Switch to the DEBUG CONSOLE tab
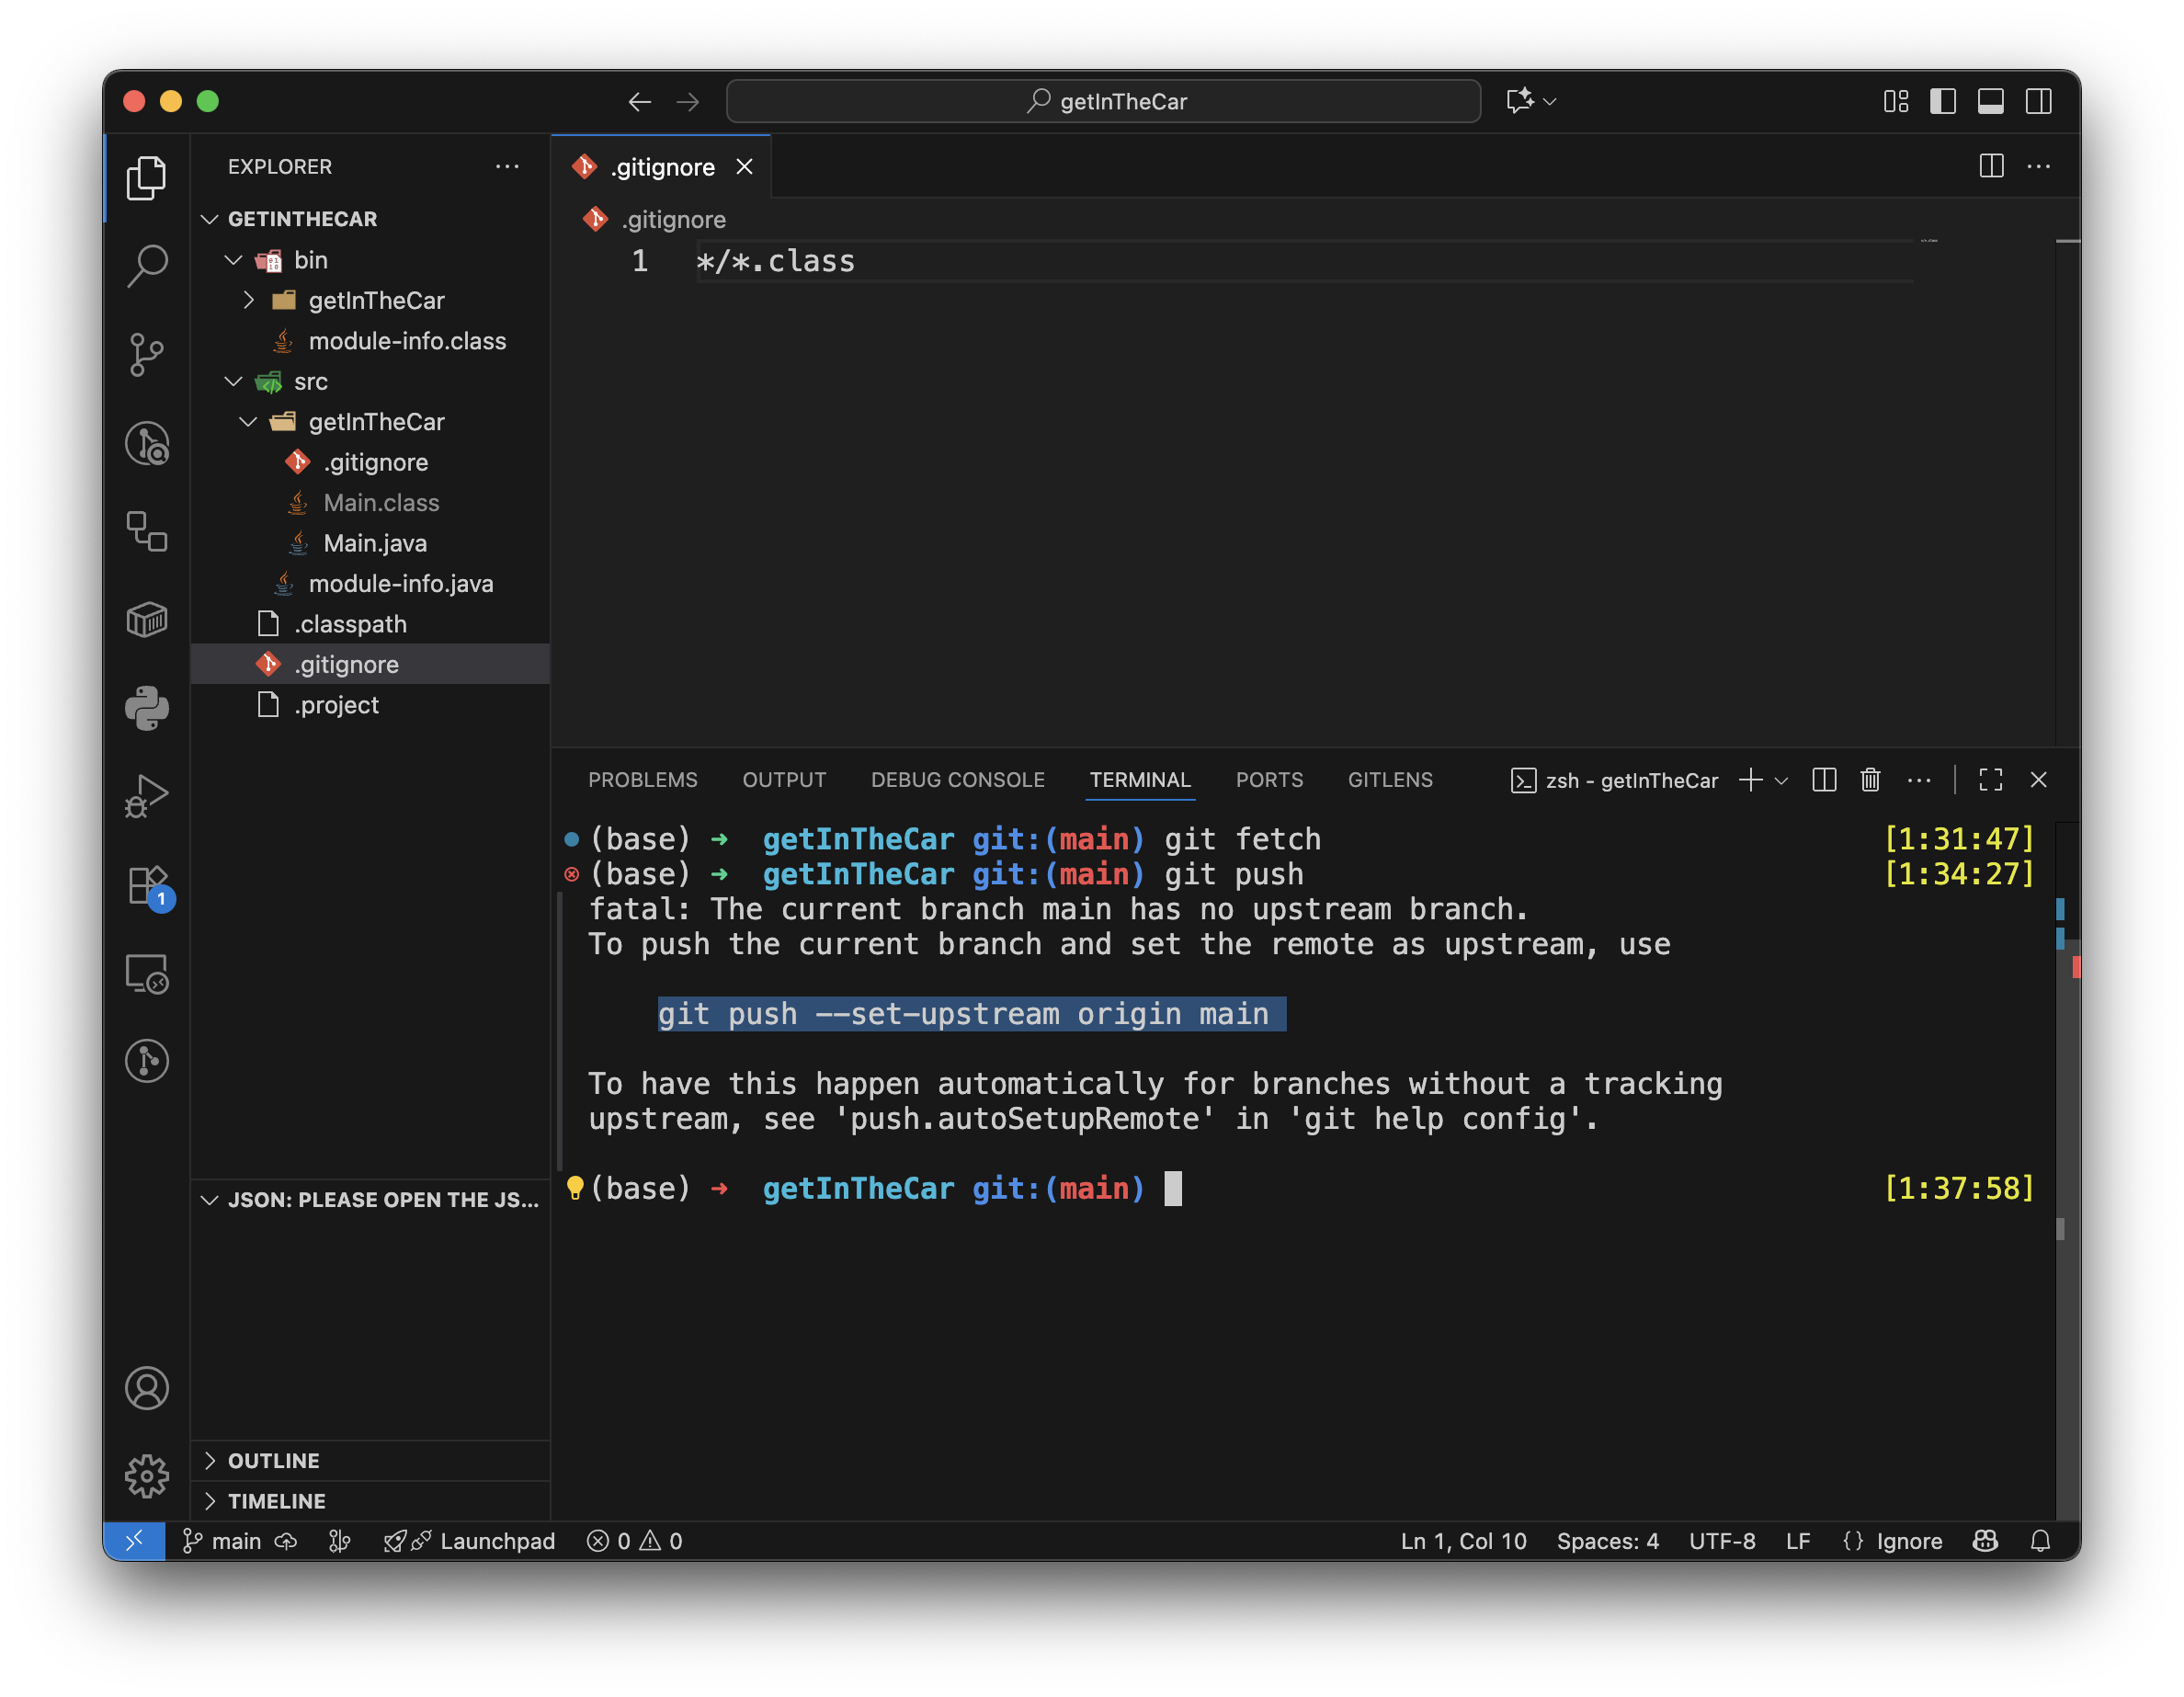 click(957, 780)
